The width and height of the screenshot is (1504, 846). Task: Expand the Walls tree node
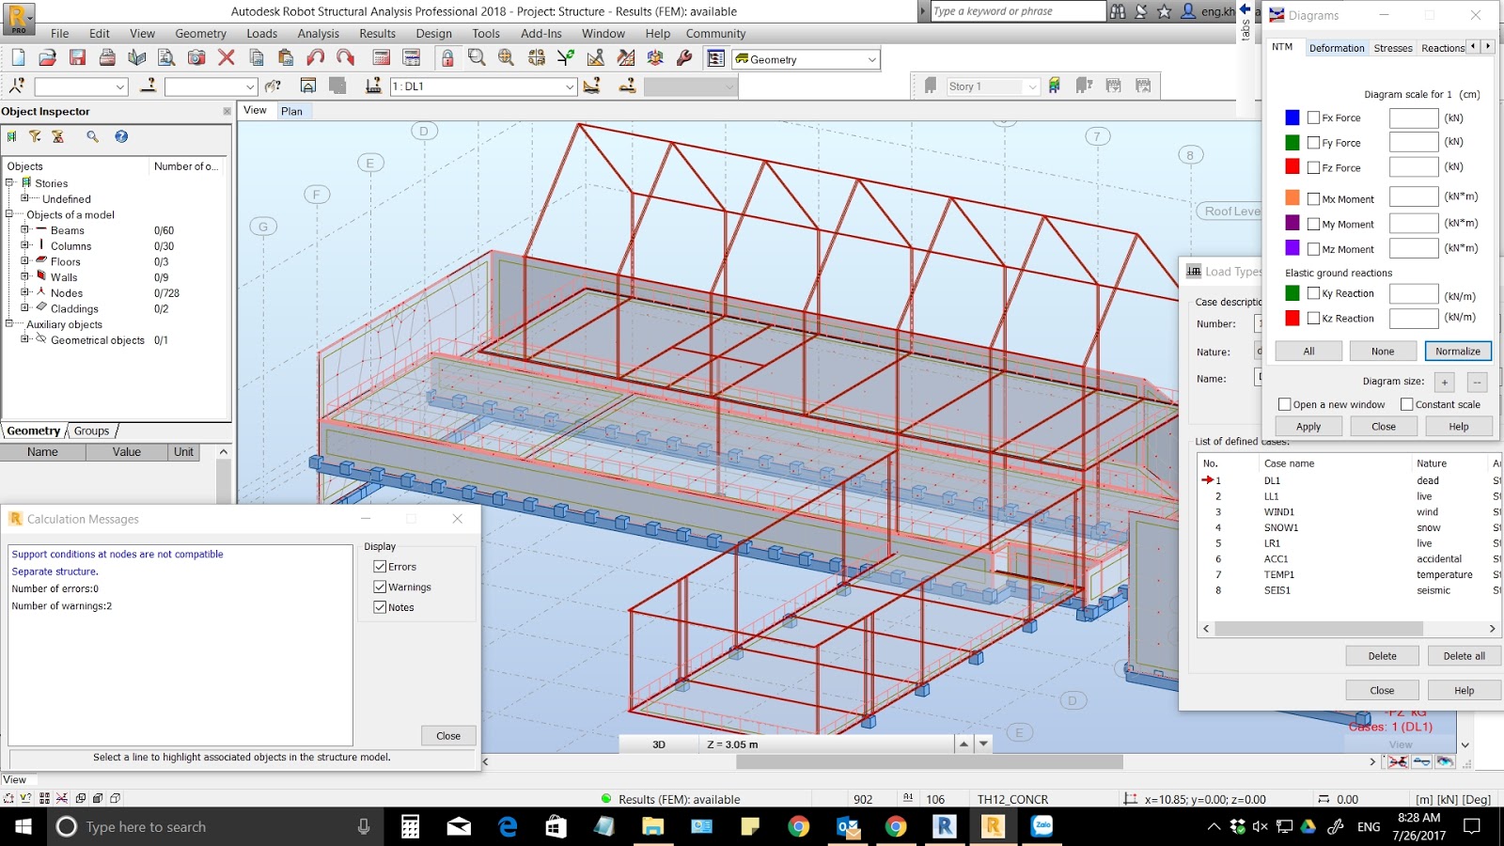pyautogui.click(x=25, y=277)
